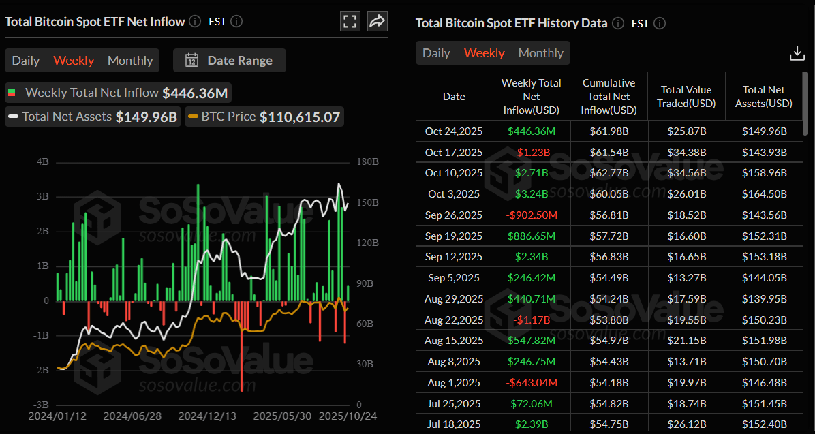Viewport: 815px width, 434px height.
Task: Switch history table to Monthly view
Action: click(540, 52)
